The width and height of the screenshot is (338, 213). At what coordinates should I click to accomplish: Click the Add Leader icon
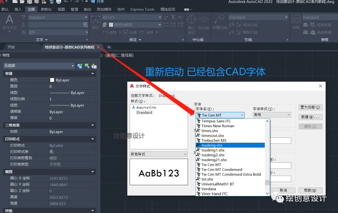pos(239,25)
